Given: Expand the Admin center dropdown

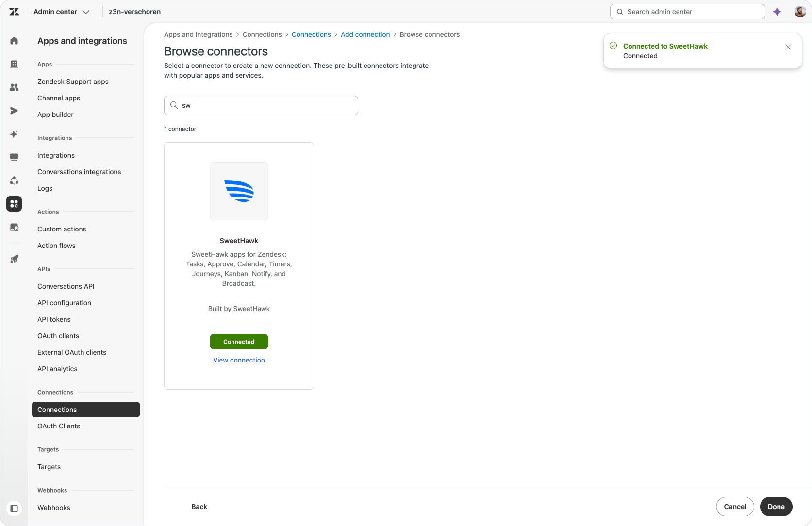Looking at the screenshot, I should [x=62, y=12].
